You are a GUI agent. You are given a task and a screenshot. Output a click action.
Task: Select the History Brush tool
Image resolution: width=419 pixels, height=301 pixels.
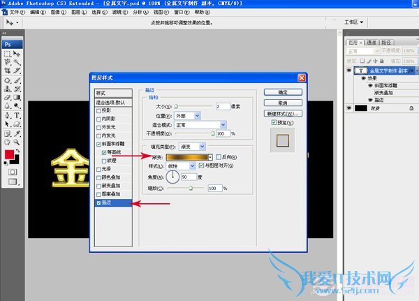click(x=17, y=89)
